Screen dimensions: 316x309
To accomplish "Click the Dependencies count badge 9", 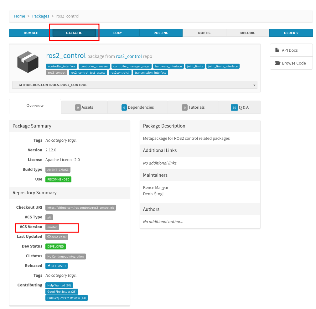I will click(x=124, y=107).
